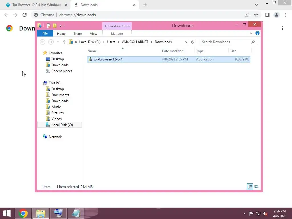Expand VM4.COLLABNET breadcrumb arrow

pos(151,42)
